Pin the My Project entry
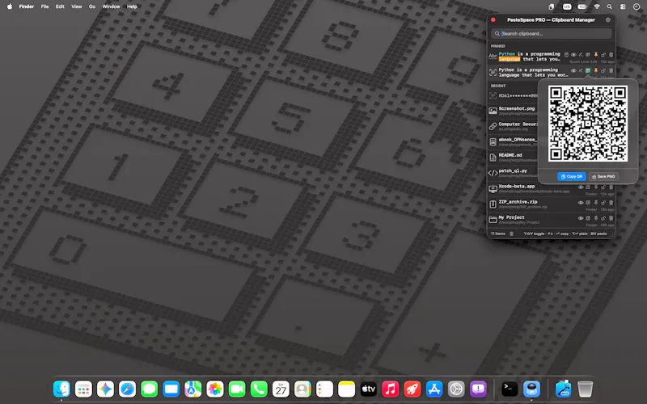Viewport: 647px width, 404px height. pyautogui.click(x=596, y=218)
